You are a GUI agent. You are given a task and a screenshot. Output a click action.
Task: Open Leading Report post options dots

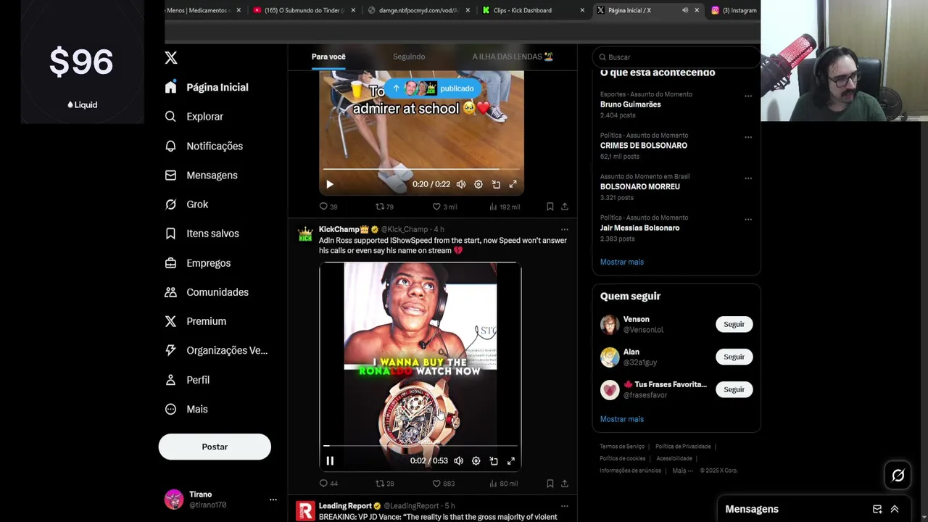point(564,506)
